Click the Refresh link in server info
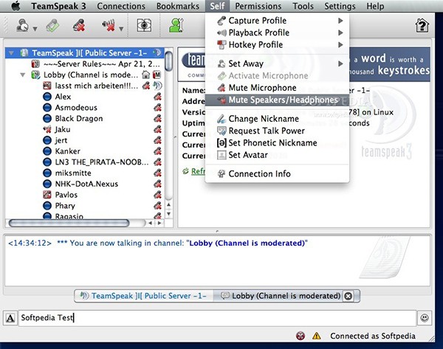The height and width of the screenshot is (349, 443). pyautogui.click(x=198, y=171)
